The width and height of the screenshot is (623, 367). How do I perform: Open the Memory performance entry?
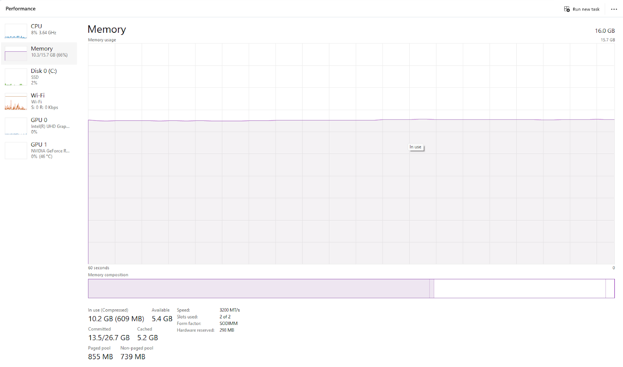[x=39, y=53]
